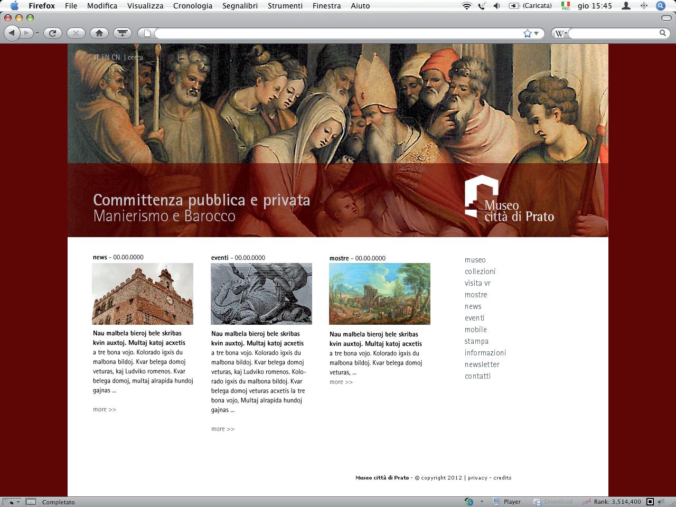Open the Aiuto menu
Image resolution: width=676 pixels, height=507 pixels.
click(360, 6)
